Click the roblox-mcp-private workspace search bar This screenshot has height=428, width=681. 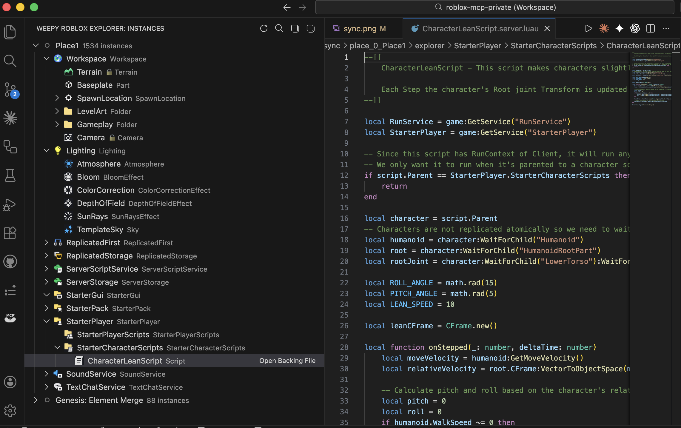(495, 7)
